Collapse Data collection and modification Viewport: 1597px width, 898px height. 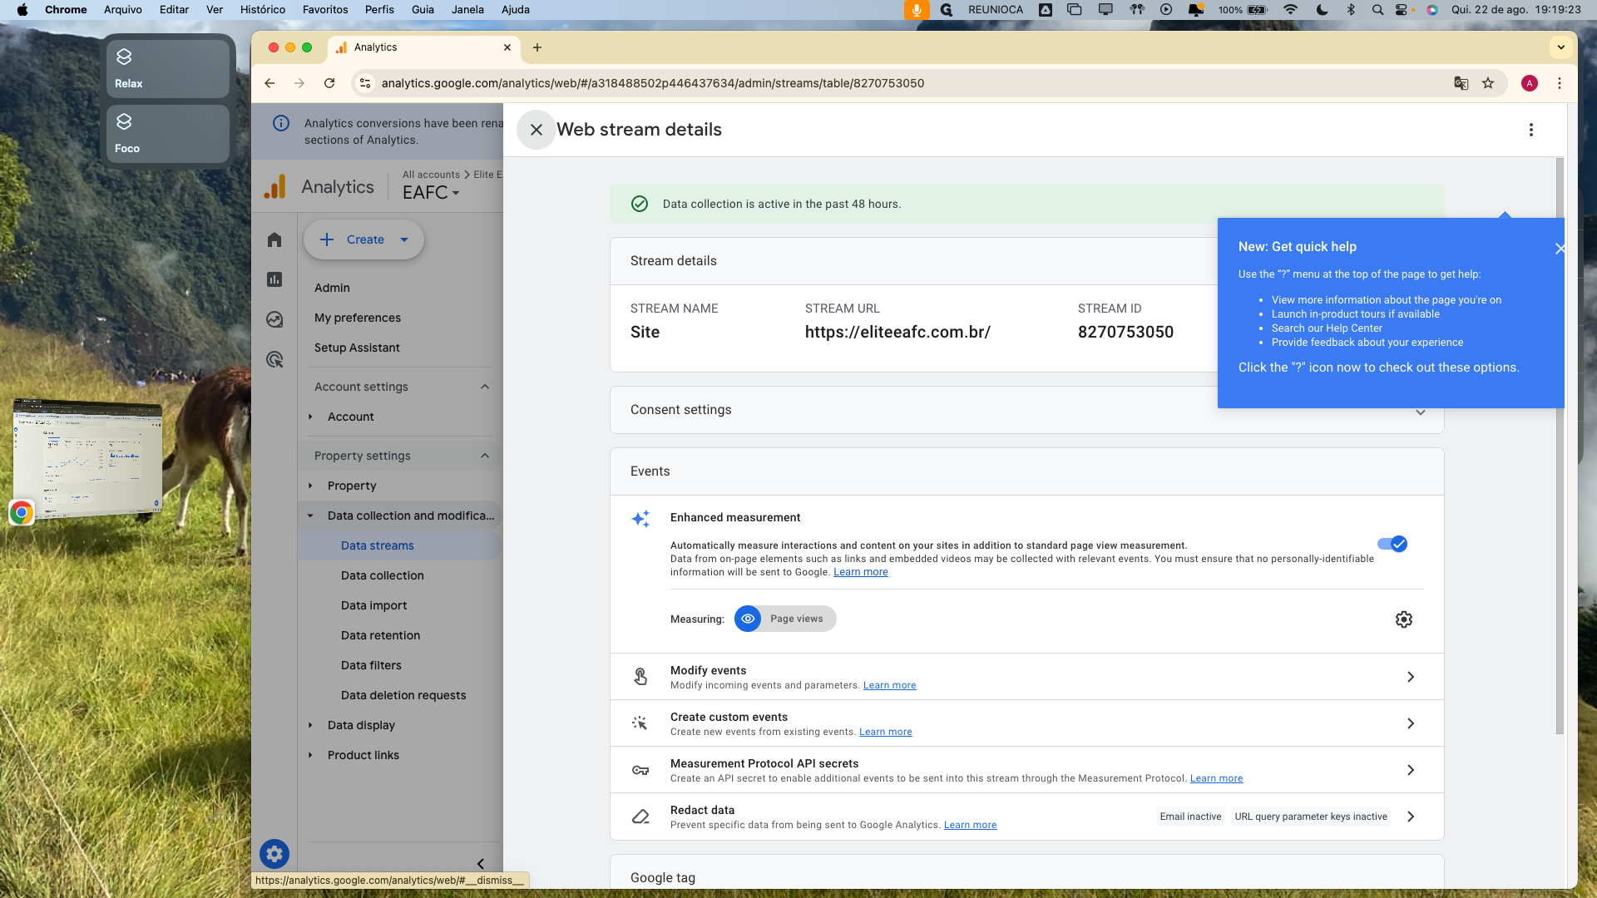coord(310,516)
